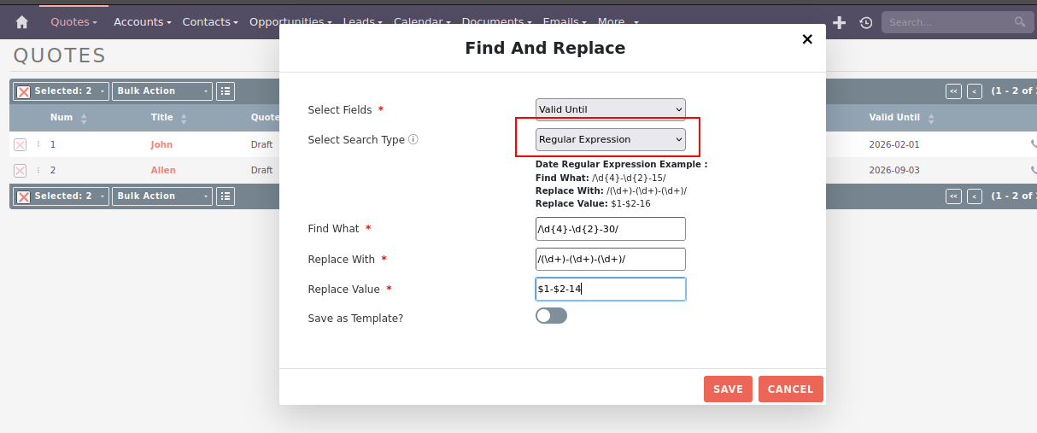Click into the Find What field
This screenshot has height=433, width=1037.
[610, 229]
